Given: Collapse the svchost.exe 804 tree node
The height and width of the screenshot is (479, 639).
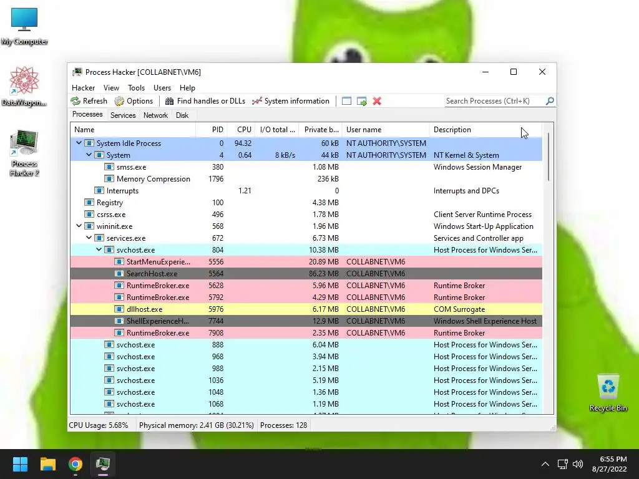Looking at the screenshot, I should (99, 249).
